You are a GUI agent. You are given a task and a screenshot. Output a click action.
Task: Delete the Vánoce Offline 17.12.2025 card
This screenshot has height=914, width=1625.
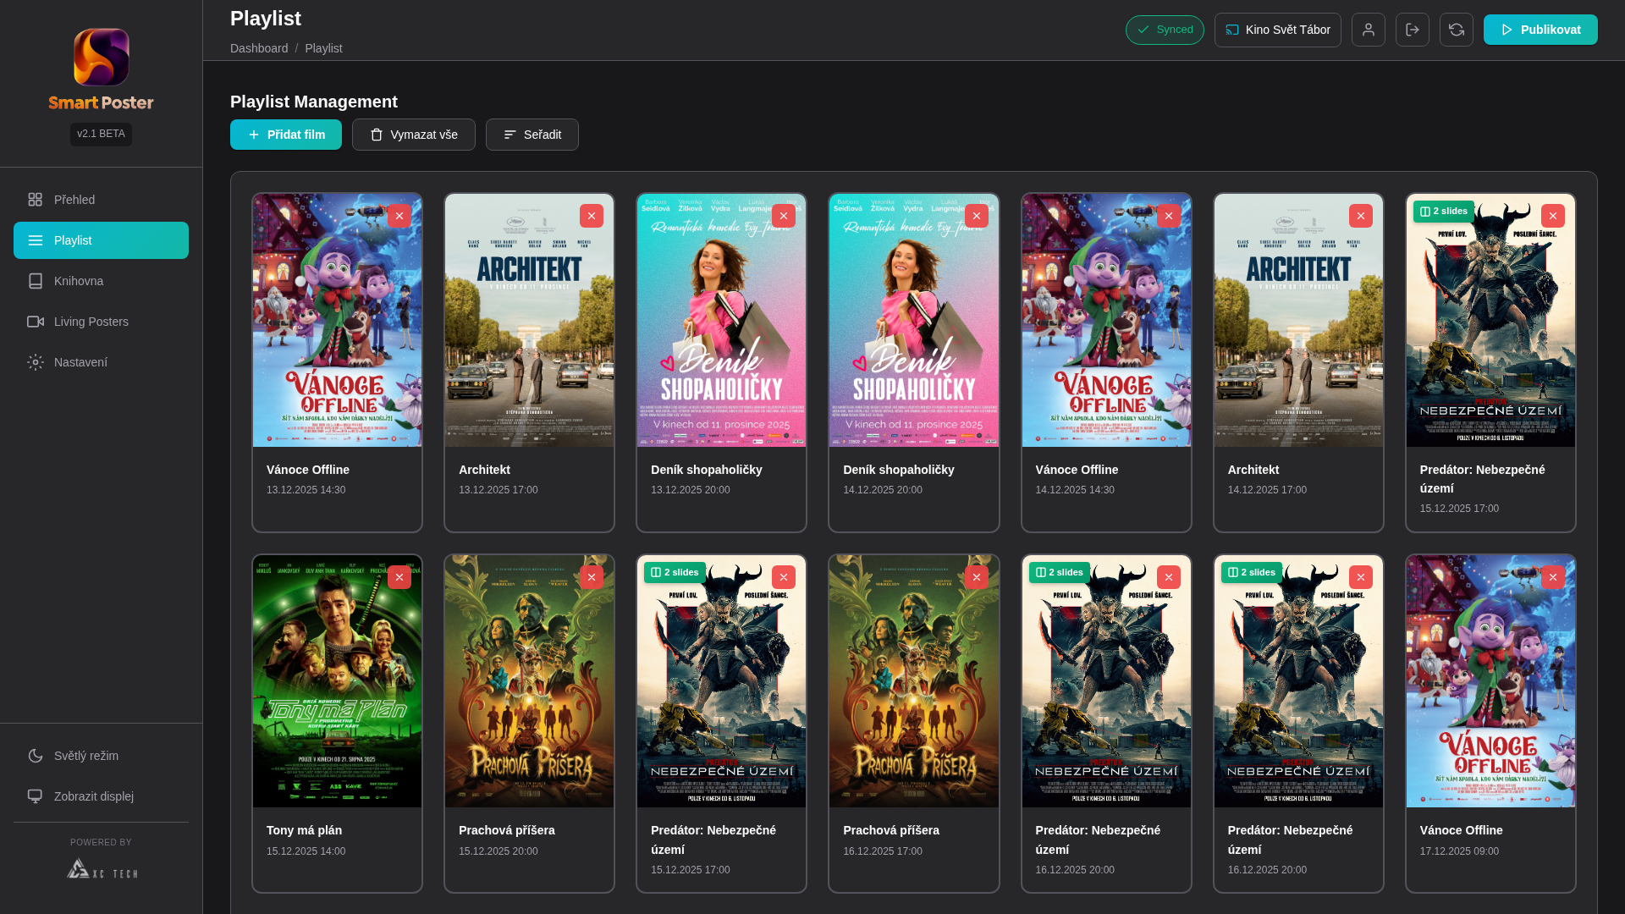tap(1552, 577)
